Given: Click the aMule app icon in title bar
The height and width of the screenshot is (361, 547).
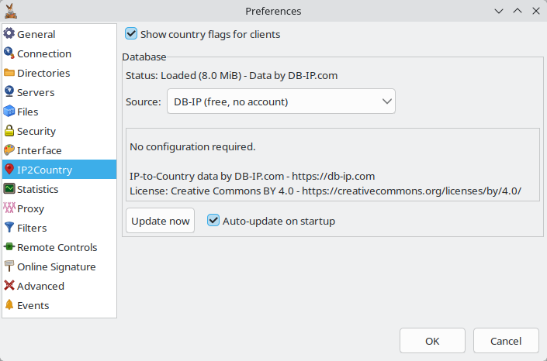Looking at the screenshot, I should [11, 11].
